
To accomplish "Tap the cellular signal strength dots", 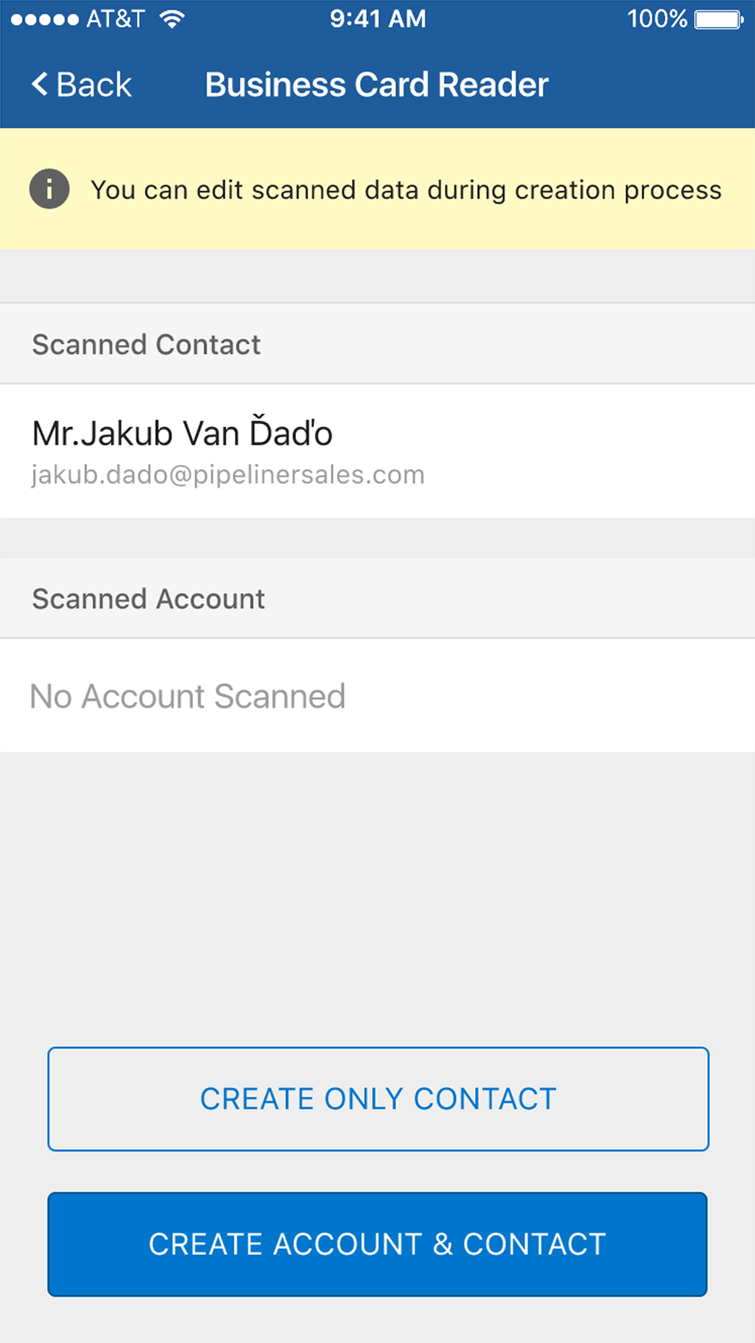I will point(44,19).
